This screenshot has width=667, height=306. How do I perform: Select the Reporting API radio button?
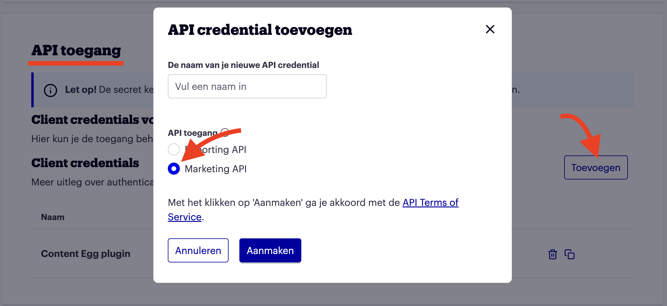pyautogui.click(x=174, y=149)
